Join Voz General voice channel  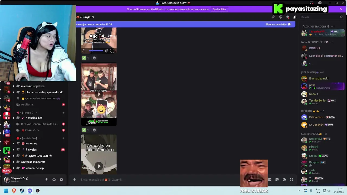coord(40,124)
